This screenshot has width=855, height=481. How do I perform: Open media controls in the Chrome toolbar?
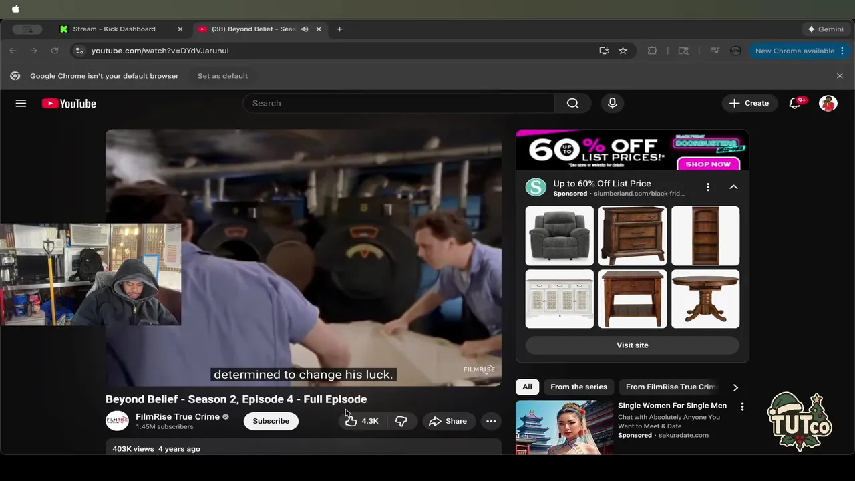715,51
